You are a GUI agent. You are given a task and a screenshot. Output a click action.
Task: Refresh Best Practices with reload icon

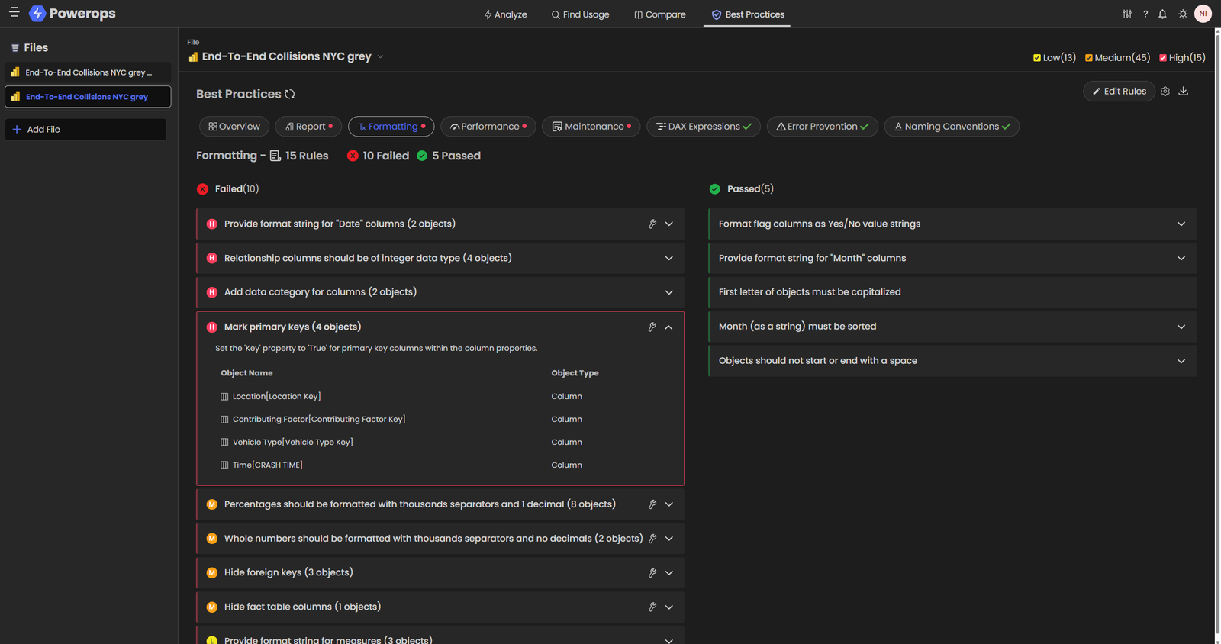pyautogui.click(x=290, y=94)
